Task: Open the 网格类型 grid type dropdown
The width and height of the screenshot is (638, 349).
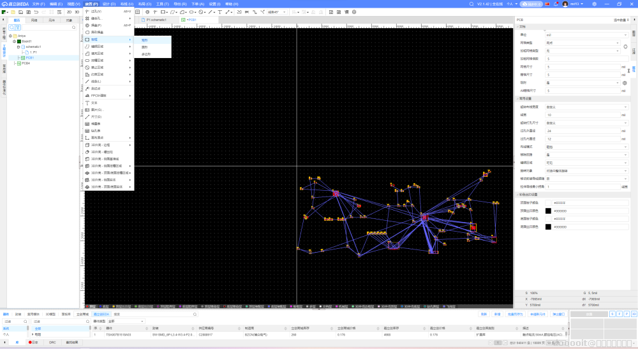Action: pyautogui.click(x=582, y=43)
